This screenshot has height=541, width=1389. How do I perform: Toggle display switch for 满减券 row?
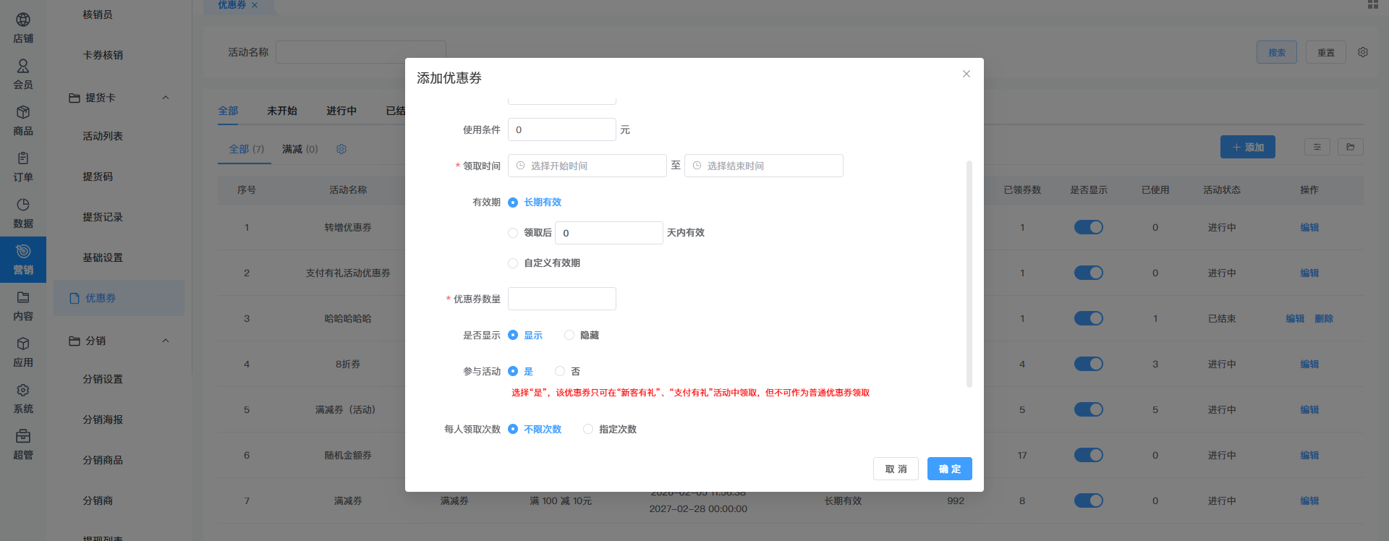(x=1089, y=500)
